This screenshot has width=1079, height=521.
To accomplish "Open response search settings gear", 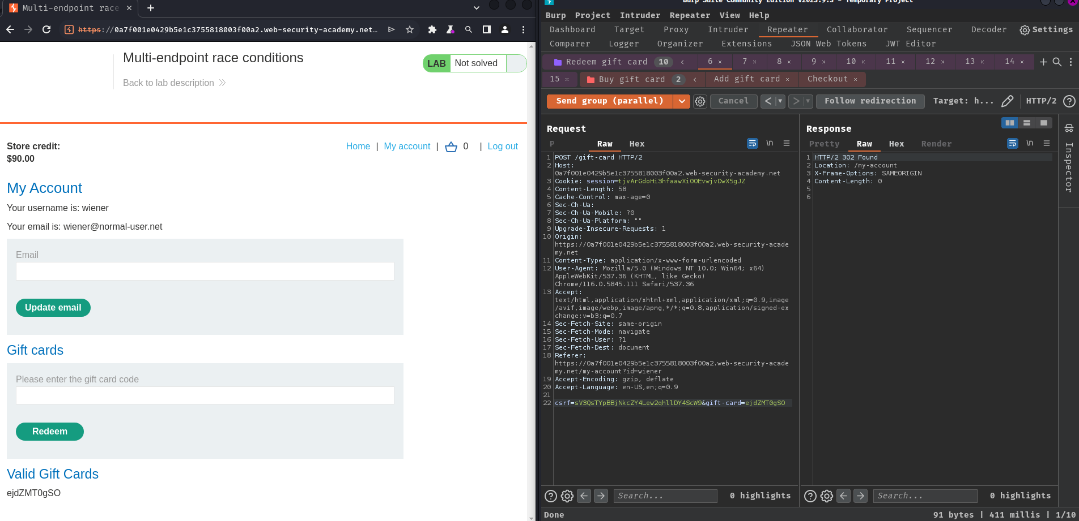I will click(x=827, y=496).
